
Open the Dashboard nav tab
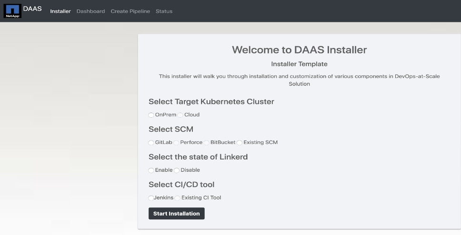[90, 11]
